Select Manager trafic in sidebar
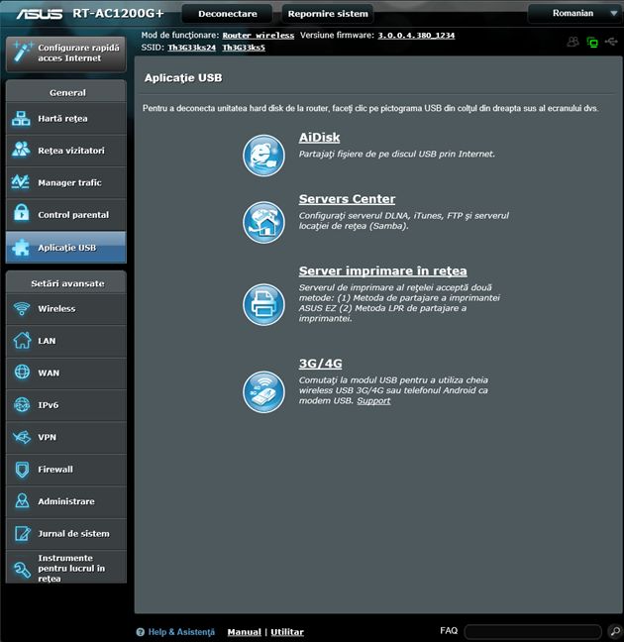The image size is (624, 642). point(65,183)
